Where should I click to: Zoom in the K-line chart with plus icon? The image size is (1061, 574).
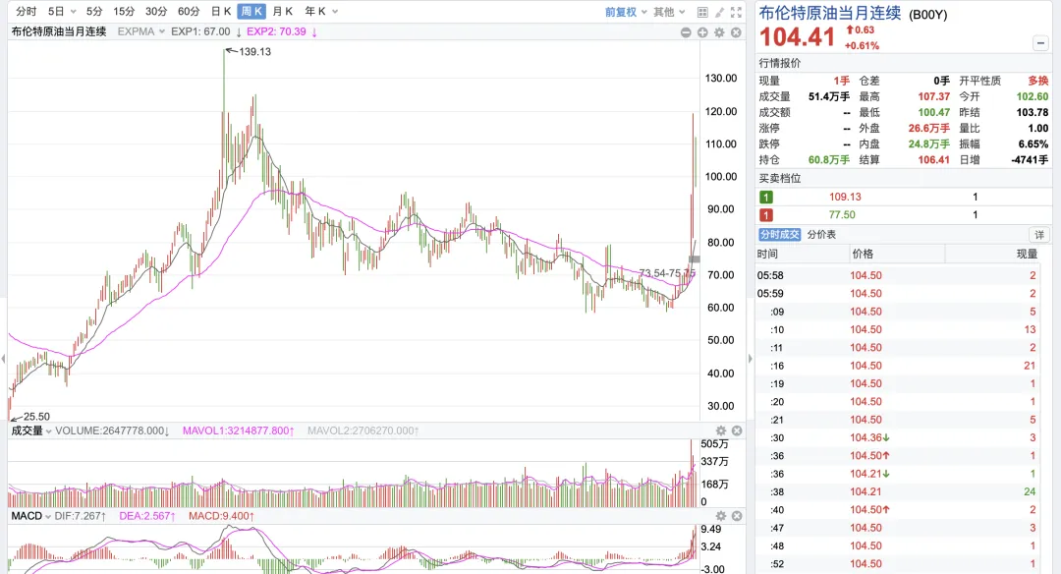pos(702,32)
